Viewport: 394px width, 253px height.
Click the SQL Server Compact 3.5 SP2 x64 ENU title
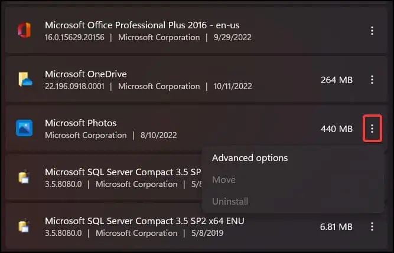pos(144,221)
